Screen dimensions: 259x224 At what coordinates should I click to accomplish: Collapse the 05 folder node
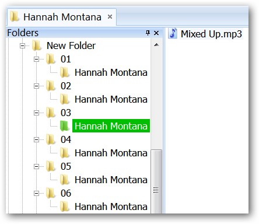[x=36, y=166]
